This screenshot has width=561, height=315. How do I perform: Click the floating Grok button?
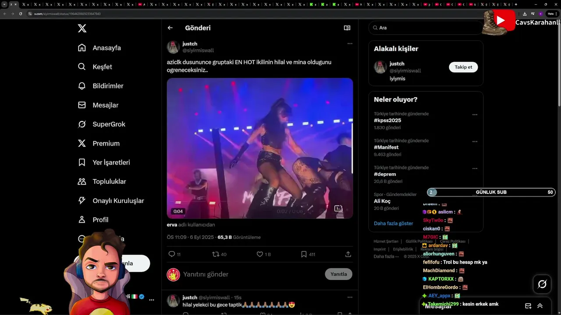pos(542,284)
